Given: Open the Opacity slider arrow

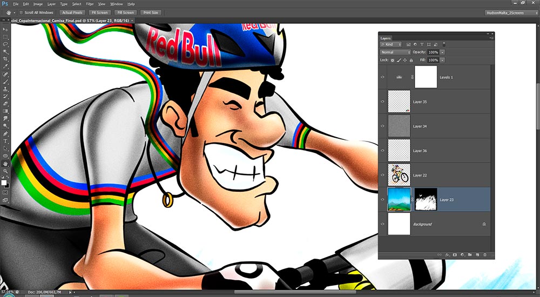Looking at the screenshot, I should 442,52.
